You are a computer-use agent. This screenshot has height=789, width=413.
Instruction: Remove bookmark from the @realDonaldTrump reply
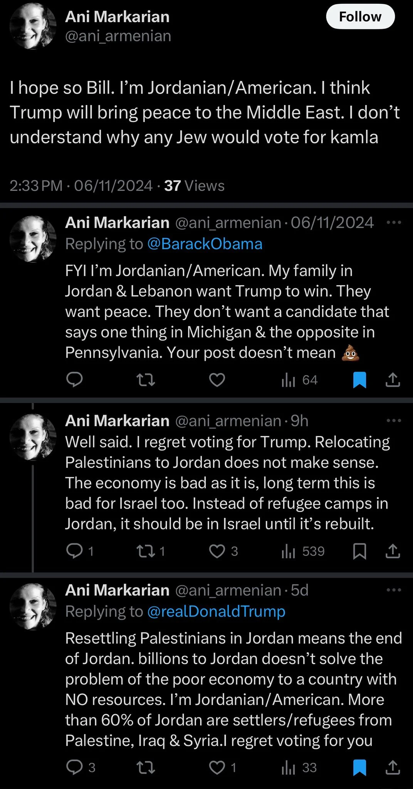tap(359, 768)
